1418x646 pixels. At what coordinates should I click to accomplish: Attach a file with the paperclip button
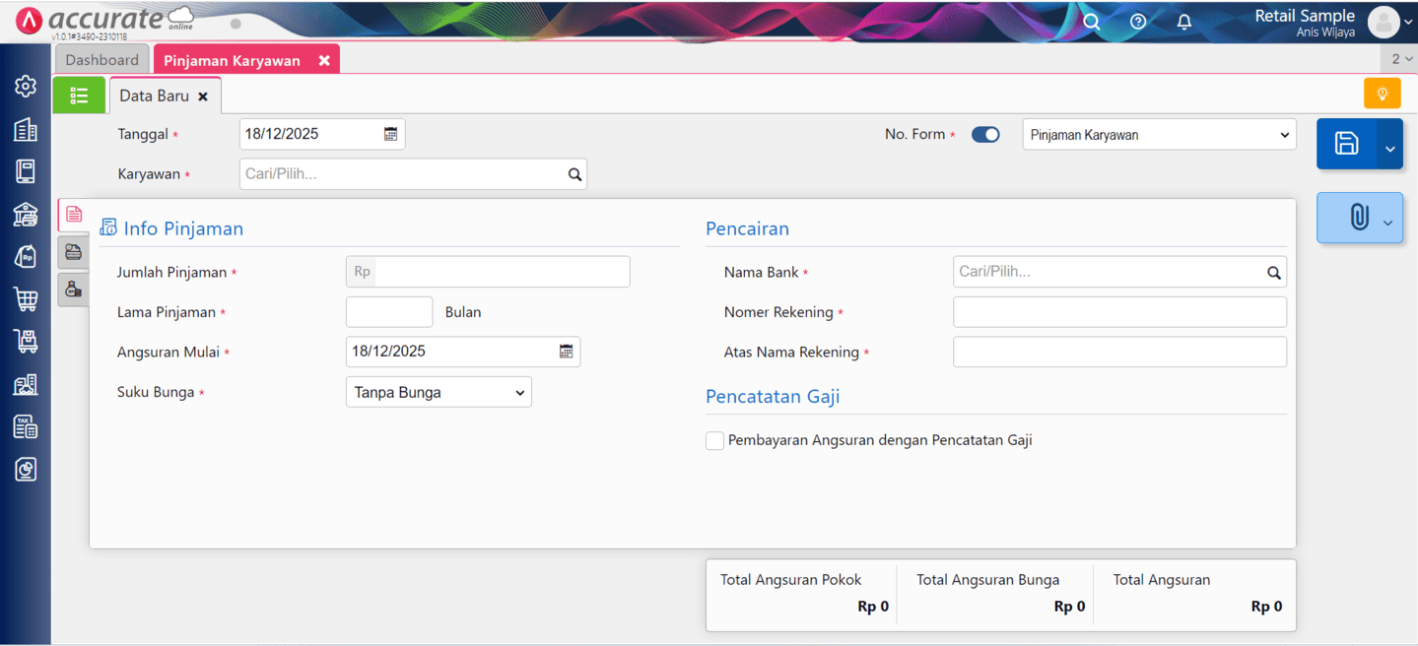pyautogui.click(x=1352, y=218)
